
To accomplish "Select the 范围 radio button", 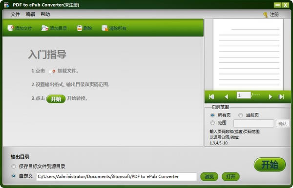I will coord(212,123).
